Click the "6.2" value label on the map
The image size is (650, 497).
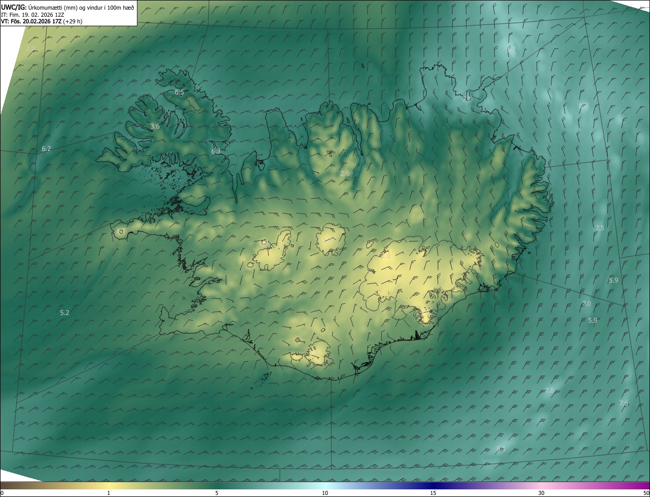46,149
